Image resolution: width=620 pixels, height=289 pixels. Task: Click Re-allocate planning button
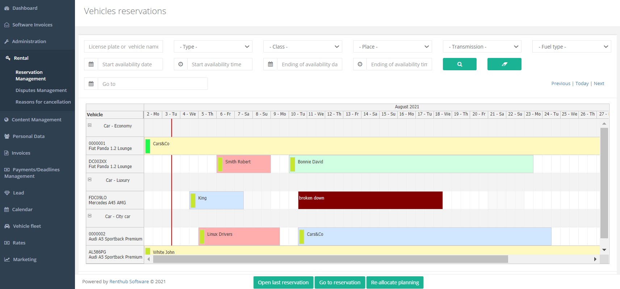pyautogui.click(x=395, y=282)
